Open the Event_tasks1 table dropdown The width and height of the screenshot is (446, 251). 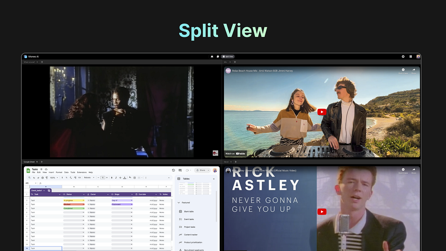(x=44, y=190)
